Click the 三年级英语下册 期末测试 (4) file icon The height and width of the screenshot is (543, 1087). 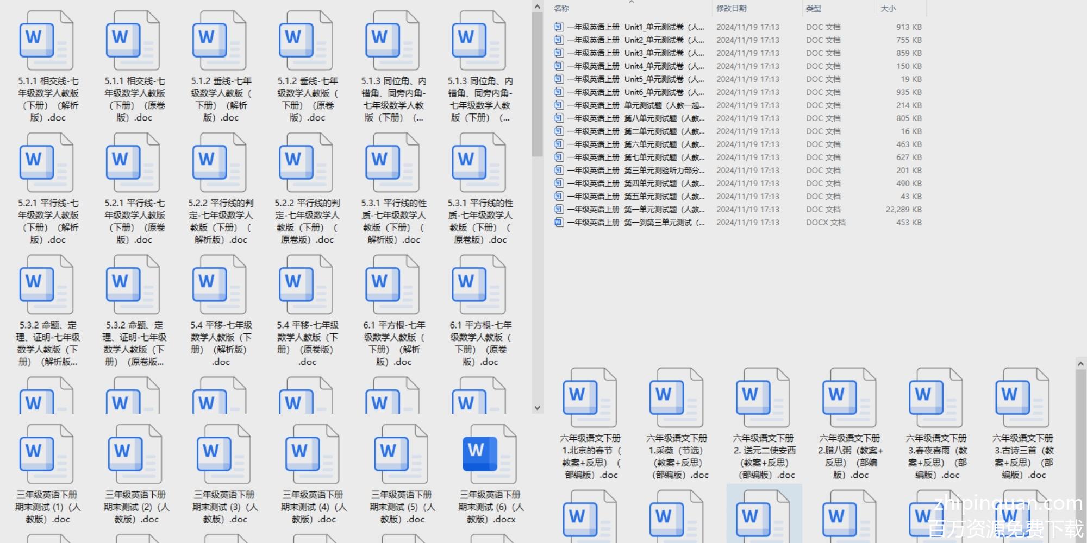pos(313,454)
